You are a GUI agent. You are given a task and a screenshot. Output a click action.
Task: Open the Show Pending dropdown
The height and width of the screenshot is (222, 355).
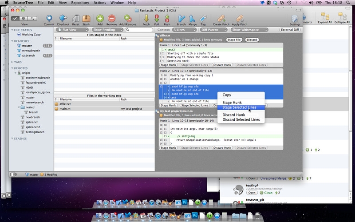point(107,30)
